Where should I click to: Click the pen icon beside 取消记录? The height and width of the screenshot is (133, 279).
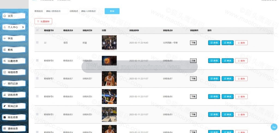pyautogui.click(x=5, y=106)
